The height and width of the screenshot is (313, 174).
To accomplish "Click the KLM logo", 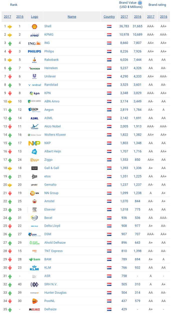I will [34, 268].
